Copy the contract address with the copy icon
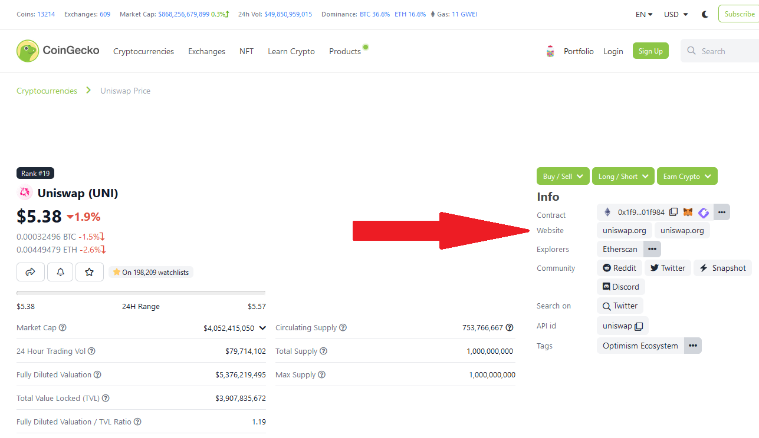The width and height of the screenshot is (759, 438). 673,212
